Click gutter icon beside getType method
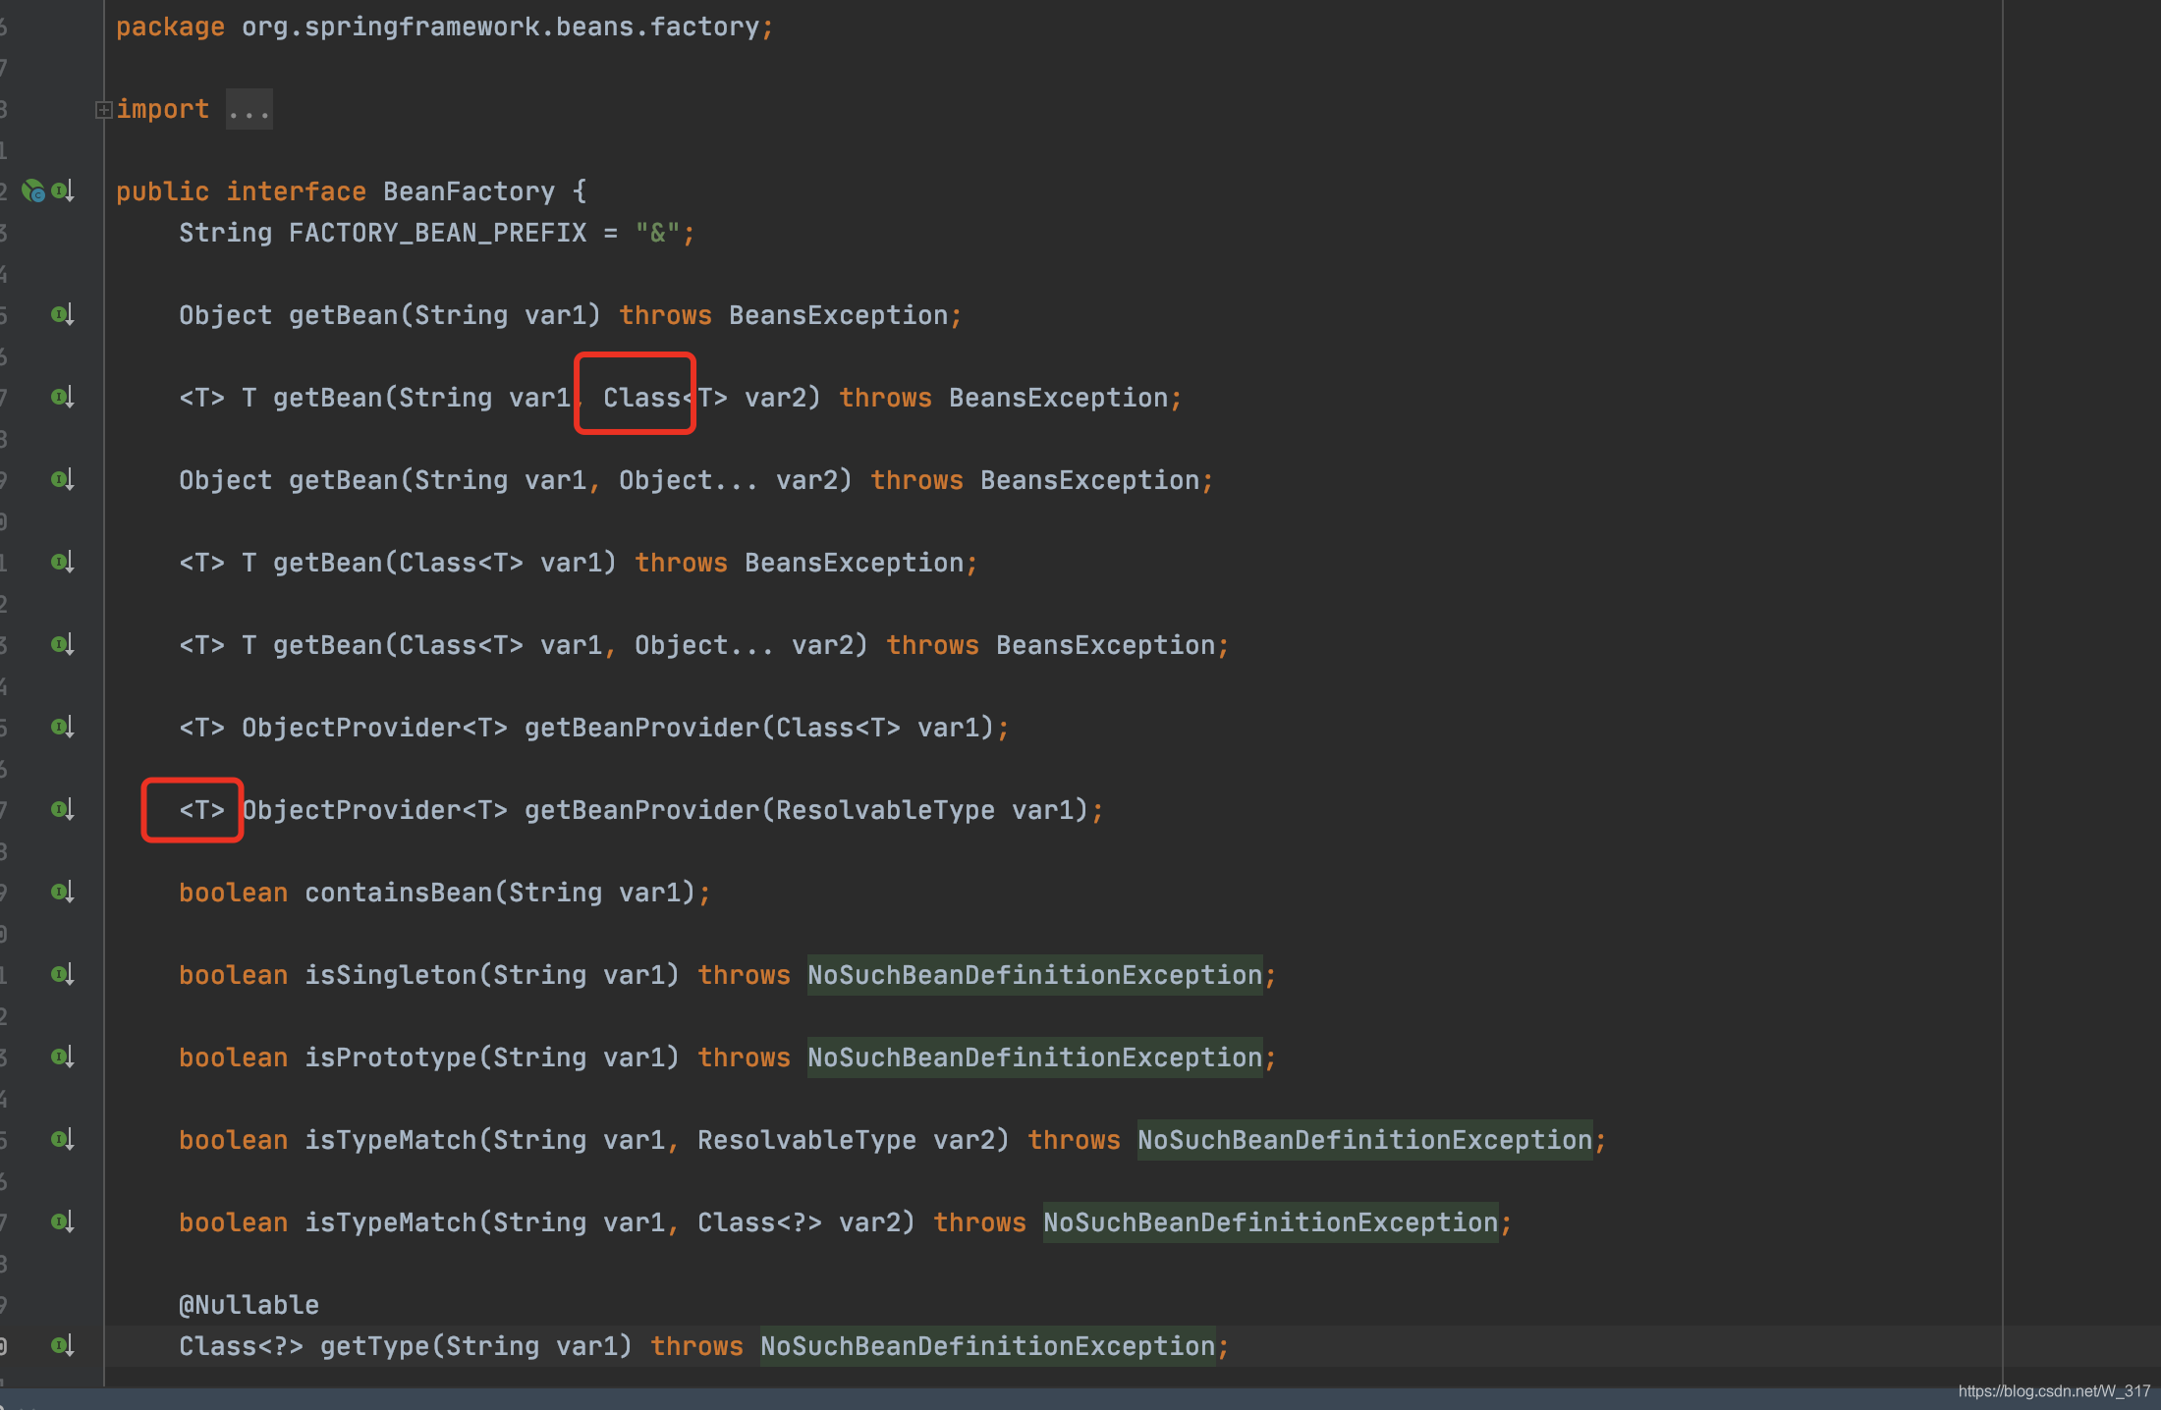The width and height of the screenshot is (2161, 1410). click(63, 1345)
